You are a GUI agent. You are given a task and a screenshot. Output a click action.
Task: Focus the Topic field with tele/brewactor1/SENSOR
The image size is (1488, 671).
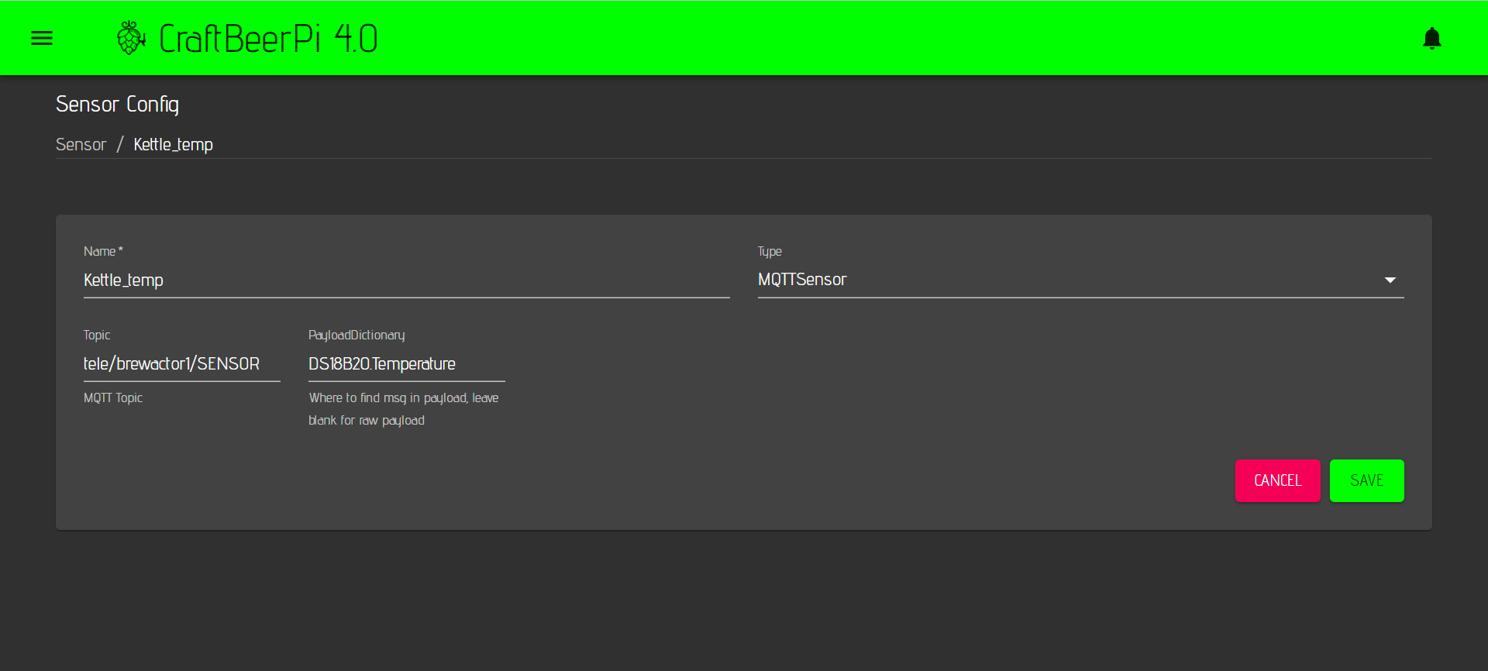181,364
